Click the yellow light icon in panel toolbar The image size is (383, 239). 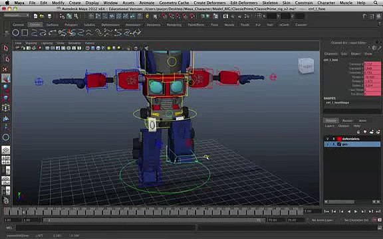click(108, 48)
